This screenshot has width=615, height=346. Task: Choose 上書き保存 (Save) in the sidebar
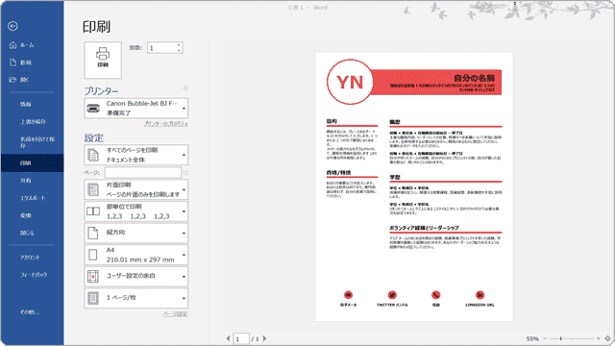(32, 122)
